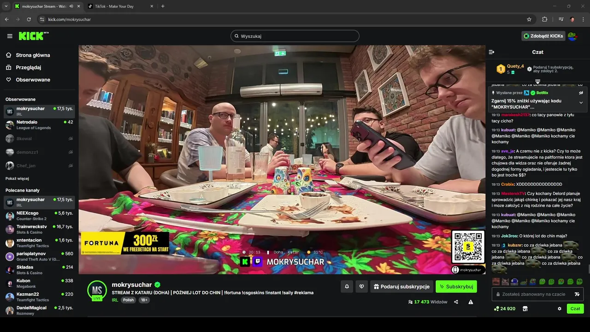This screenshot has height=332, width=590.
Task: Open Trainwreckstv recommended channel
Action: (39, 229)
